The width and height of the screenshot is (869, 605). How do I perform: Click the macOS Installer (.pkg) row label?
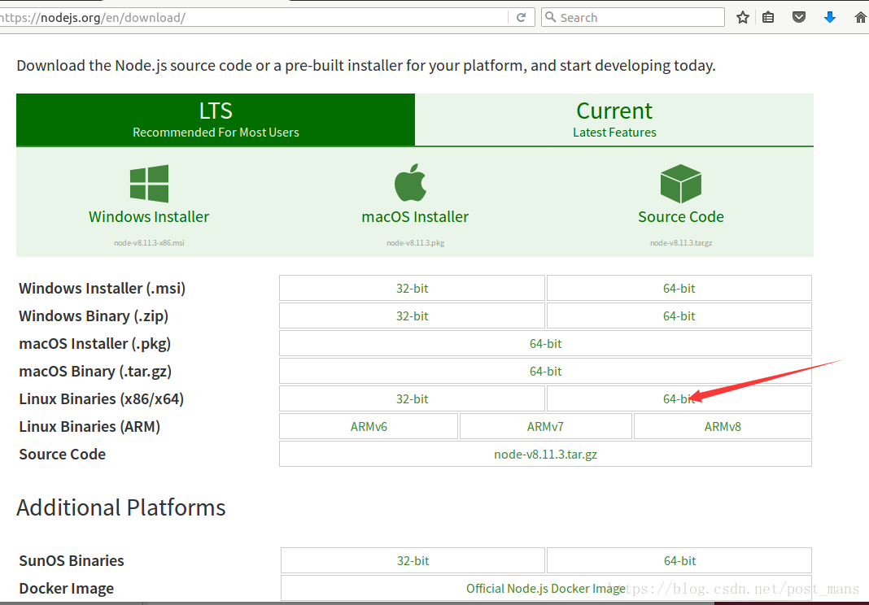coord(94,343)
